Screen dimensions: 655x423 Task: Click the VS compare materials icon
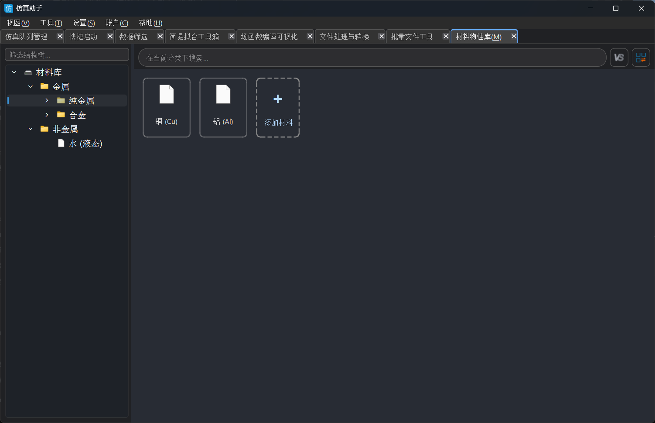(619, 58)
